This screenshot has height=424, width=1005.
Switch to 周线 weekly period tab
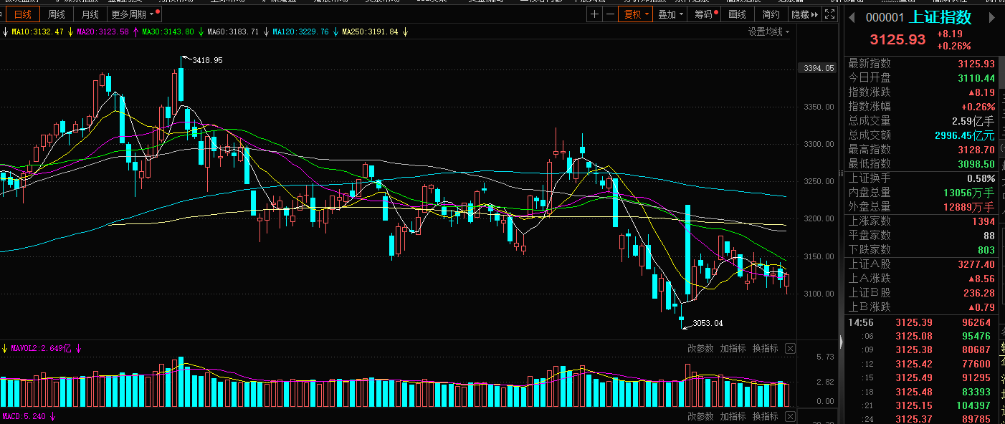pos(57,14)
